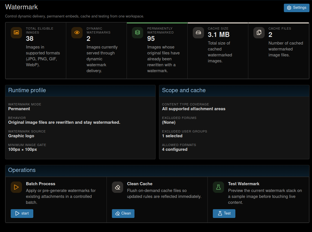Click the Cache Size 3.1 MB value
This screenshot has height=232, width=312.
(x=219, y=35)
